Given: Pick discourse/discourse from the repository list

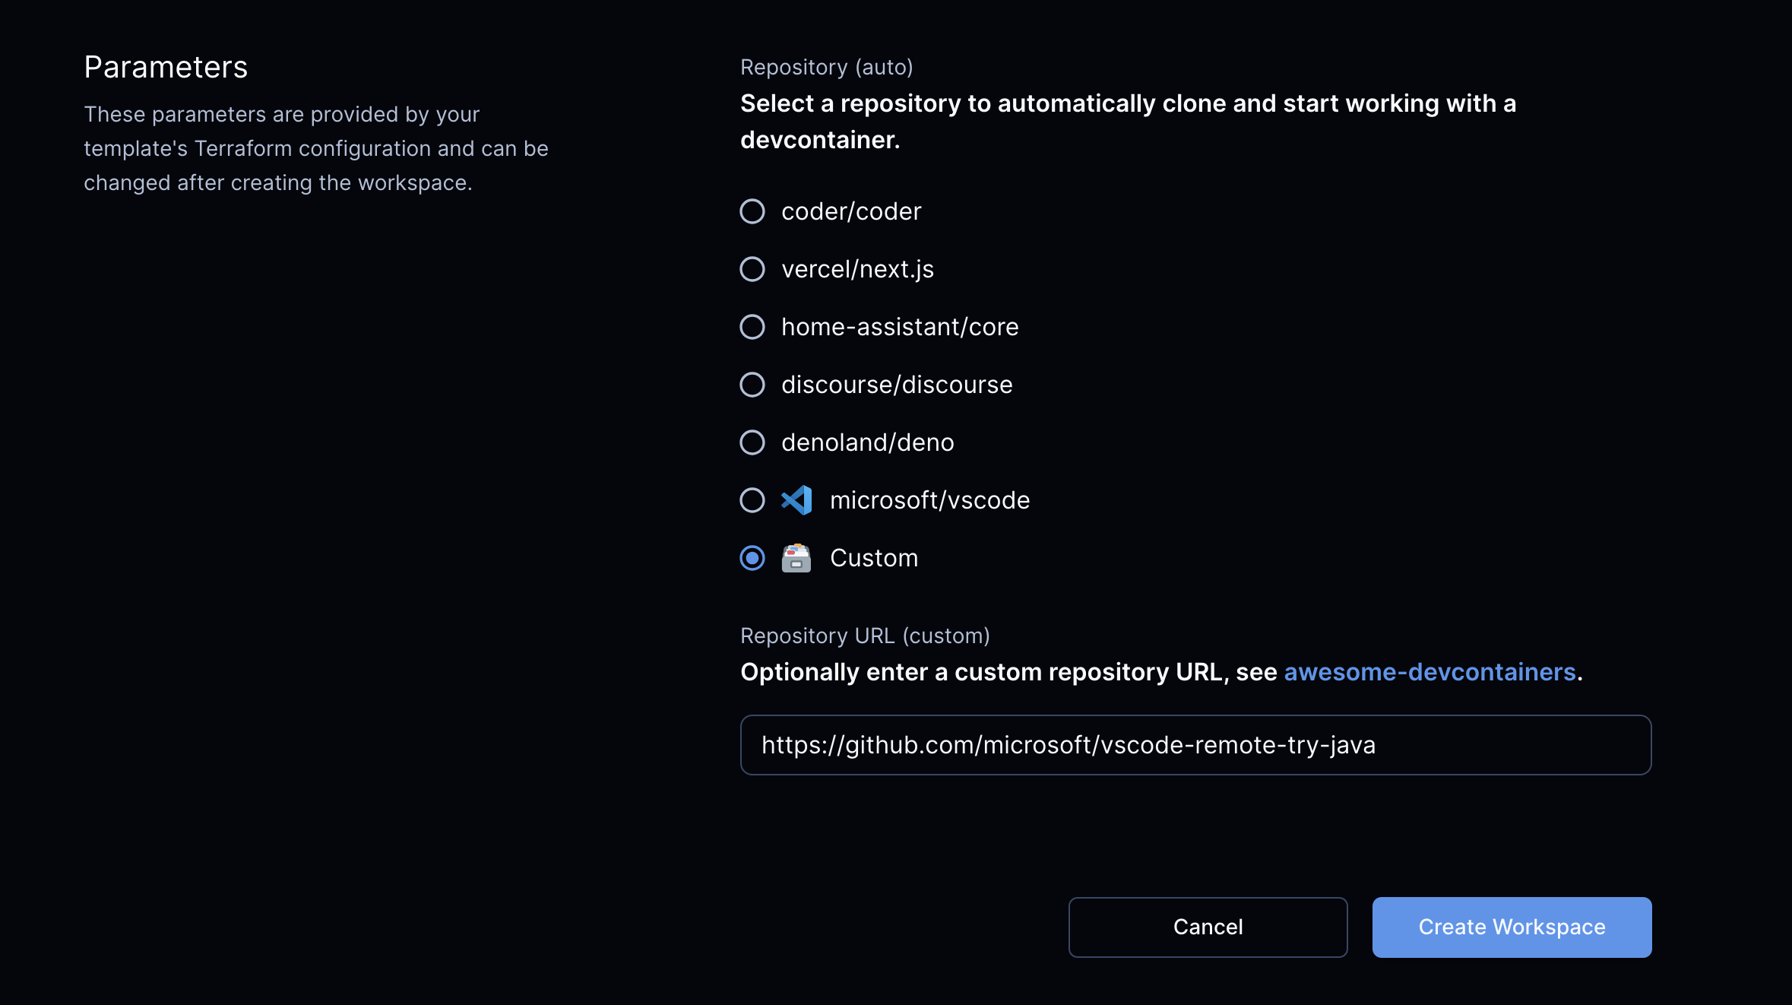Looking at the screenshot, I should pos(752,385).
